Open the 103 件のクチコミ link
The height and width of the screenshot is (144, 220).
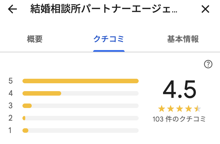pyautogui.click(x=179, y=119)
